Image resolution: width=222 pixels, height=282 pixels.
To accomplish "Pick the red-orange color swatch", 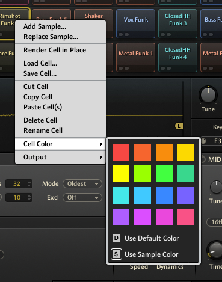I will point(143,152).
